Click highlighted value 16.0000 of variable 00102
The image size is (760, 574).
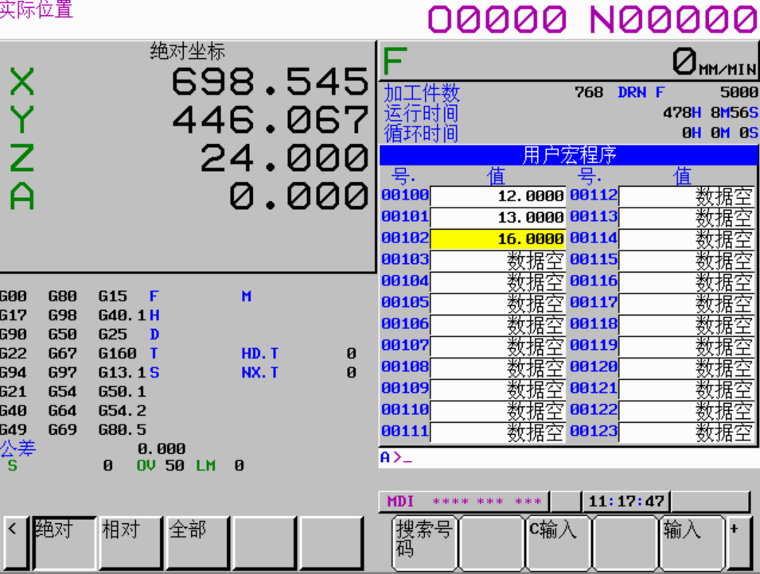pyautogui.click(x=497, y=239)
